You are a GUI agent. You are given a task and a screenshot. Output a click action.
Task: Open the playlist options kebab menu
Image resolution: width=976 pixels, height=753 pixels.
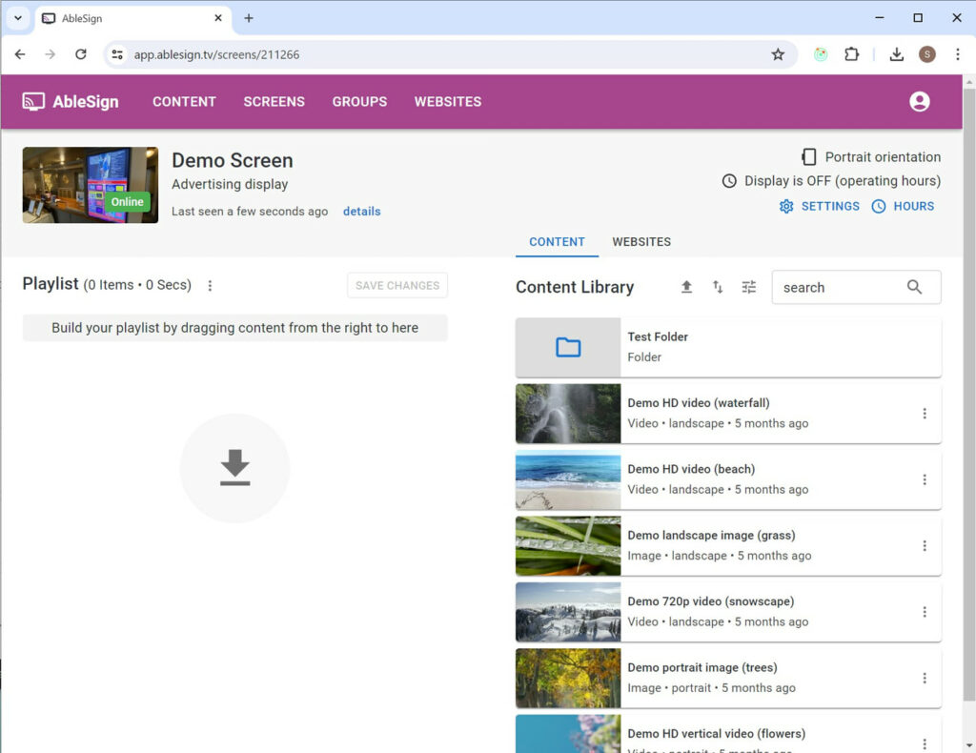(x=210, y=285)
